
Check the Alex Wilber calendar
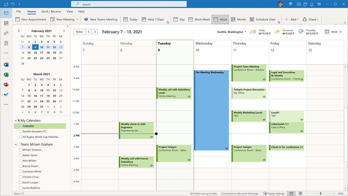pos(21,161)
